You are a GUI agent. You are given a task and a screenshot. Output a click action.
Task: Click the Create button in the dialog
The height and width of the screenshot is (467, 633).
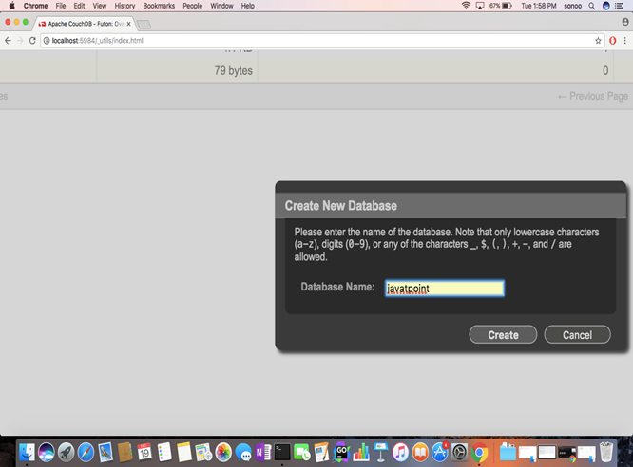pyautogui.click(x=503, y=335)
